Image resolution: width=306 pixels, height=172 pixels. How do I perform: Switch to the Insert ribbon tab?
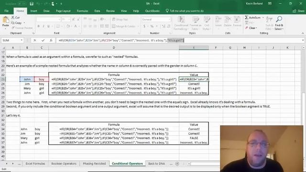[x=33, y=11]
